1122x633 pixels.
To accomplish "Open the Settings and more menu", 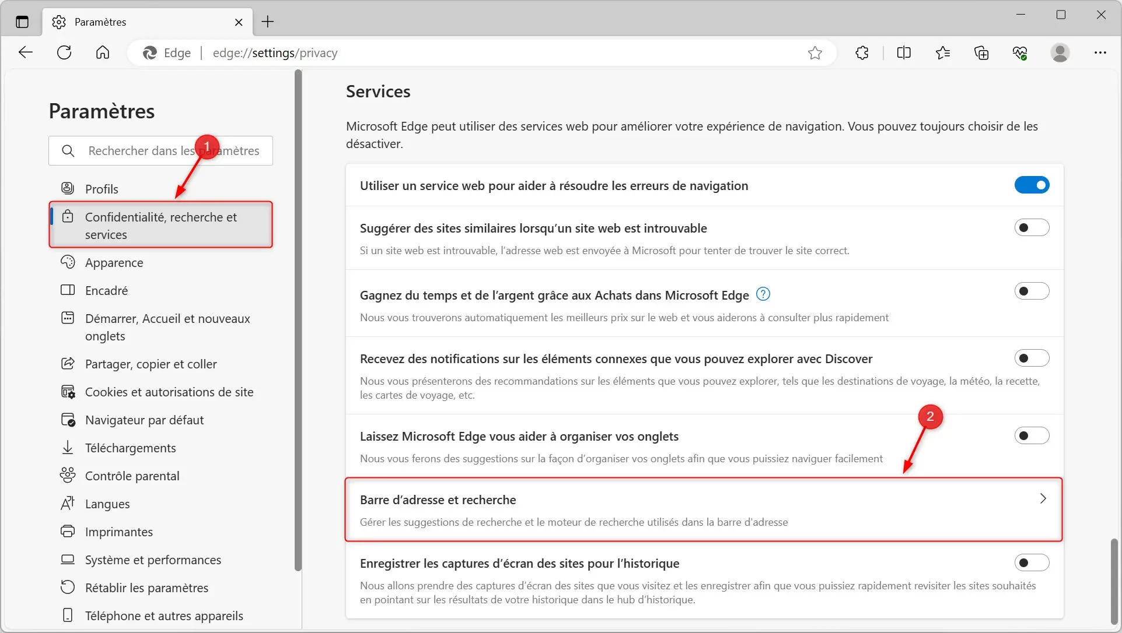I will pyautogui.click(x=1100, y=53).
